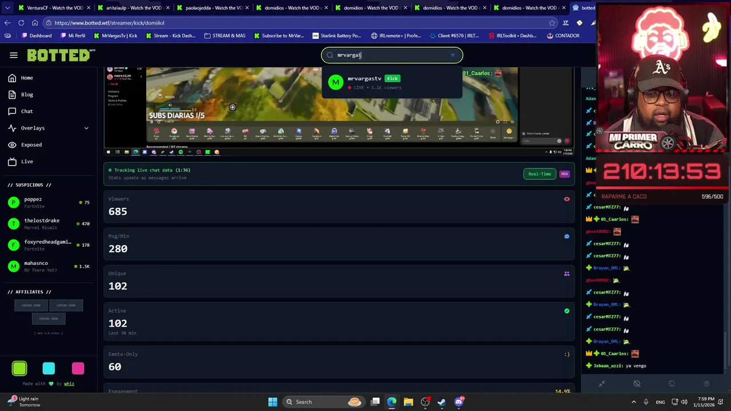The image size is (731, 411).
Task: Expand the hidden system tray icons chevron
Action: 634,402
